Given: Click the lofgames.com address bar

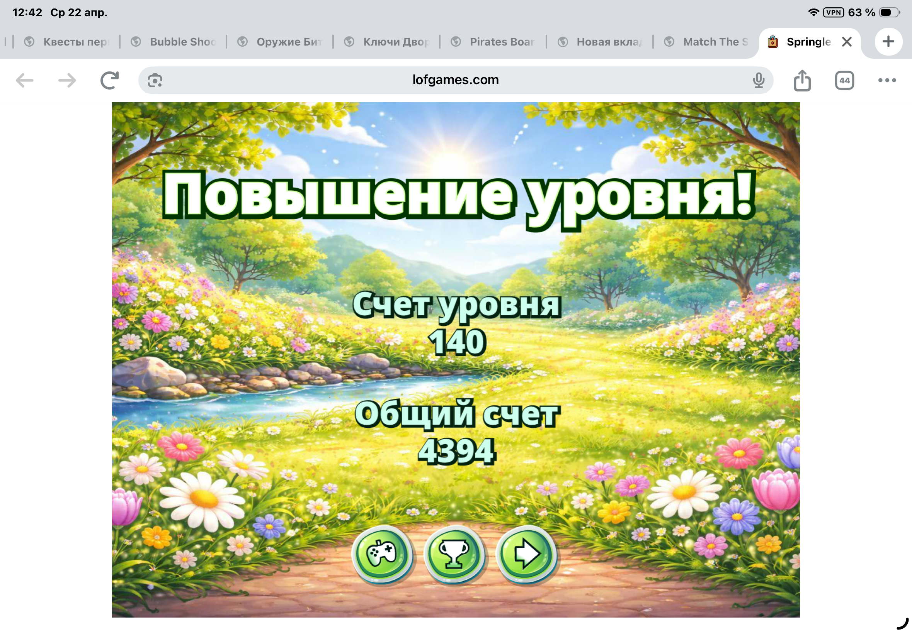Looking at the screenshot, I should tap(455, 80).
